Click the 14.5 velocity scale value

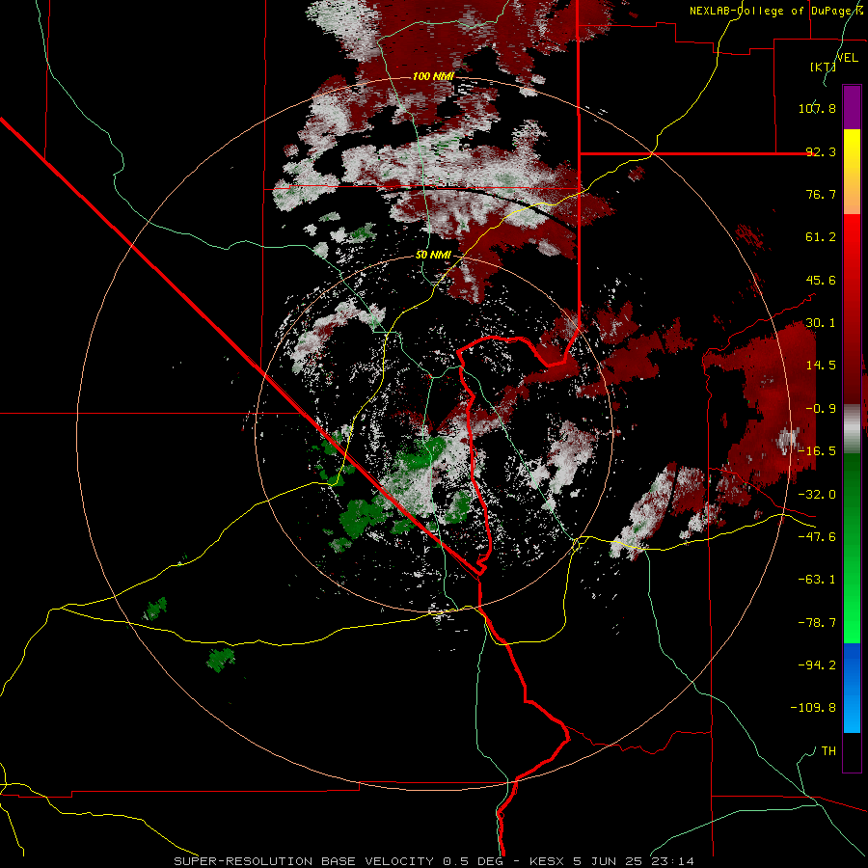[x=821, y=366]
